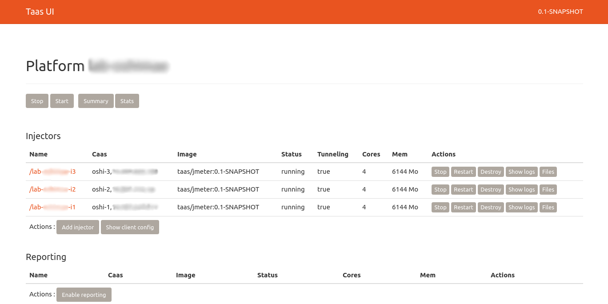Open Files for the oshi-2 injector
The width and height of the screenshot is (608, 304).
point(548,190)
